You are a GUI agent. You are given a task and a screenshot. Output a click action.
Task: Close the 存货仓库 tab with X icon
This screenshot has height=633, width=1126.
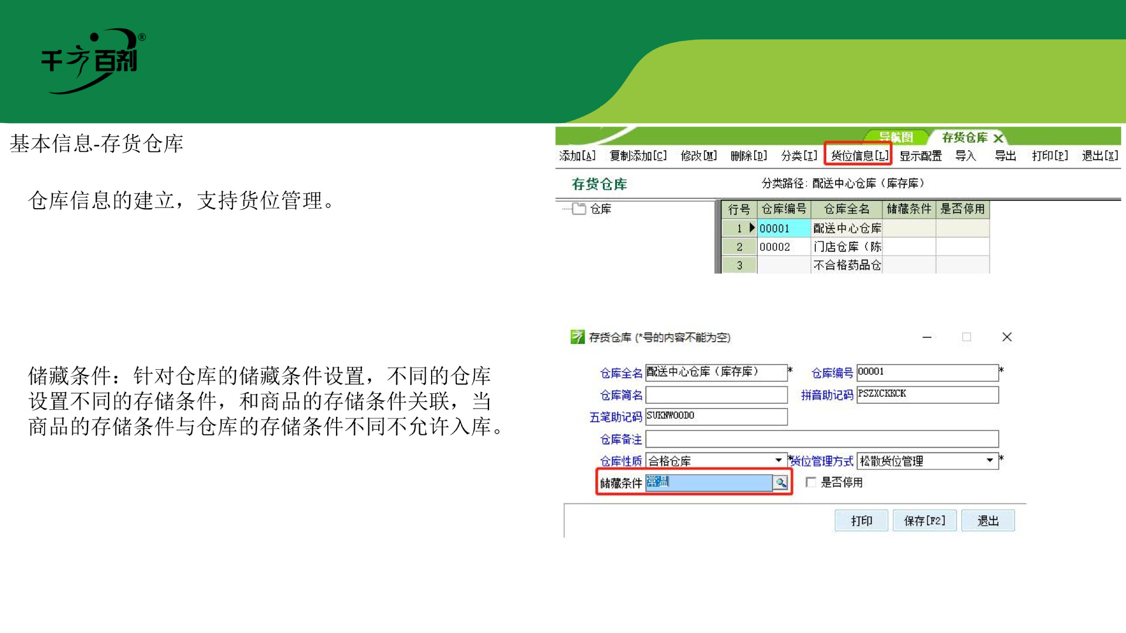(x=998, y=138)
